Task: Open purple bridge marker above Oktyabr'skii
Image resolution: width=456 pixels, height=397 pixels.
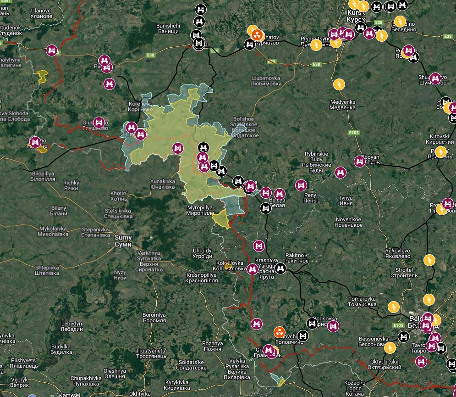Action: (421, 362)
